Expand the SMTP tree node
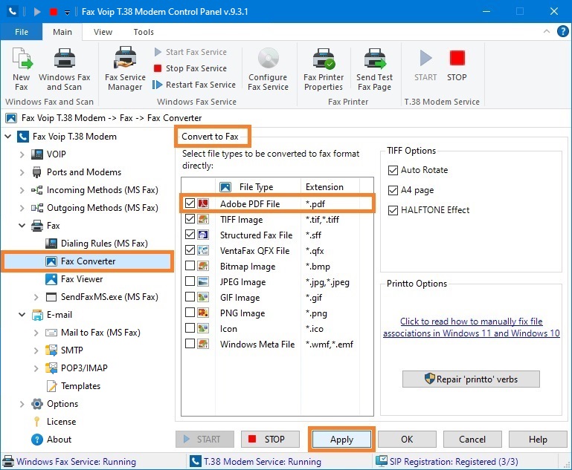572x470 pixels. point(36,350)
